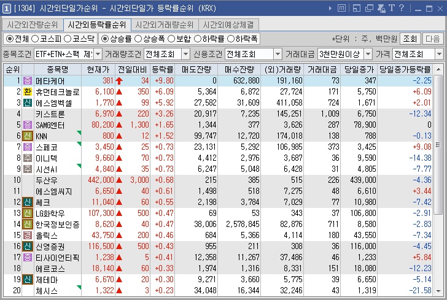Click the overlapping windows copy icon
The image size is (447, 300).
(x=369, y=8)
